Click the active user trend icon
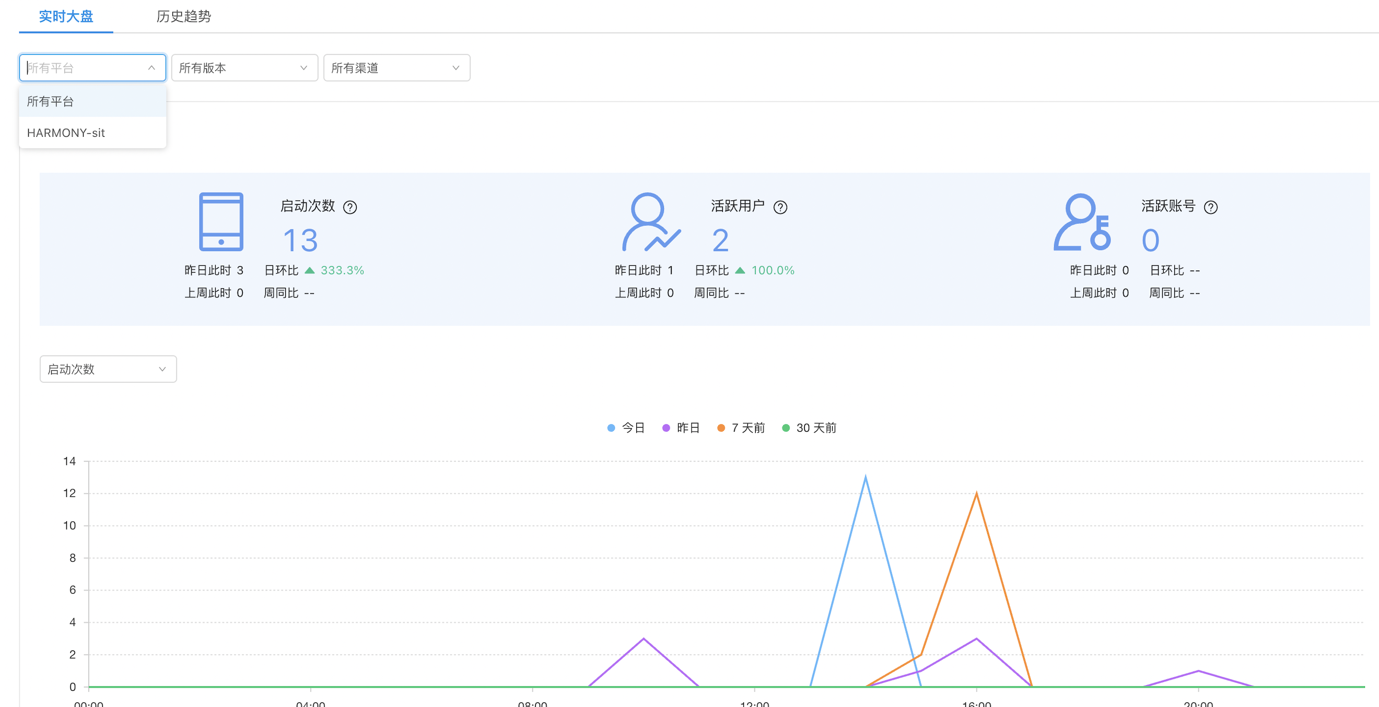This screenshot has width=1379, height=707. 651,222
